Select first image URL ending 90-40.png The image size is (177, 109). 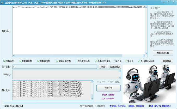click(47, 82)
